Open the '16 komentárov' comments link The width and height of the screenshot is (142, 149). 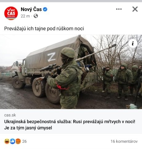point(124,141)
